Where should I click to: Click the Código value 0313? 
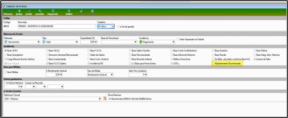[x=6, y=26]
